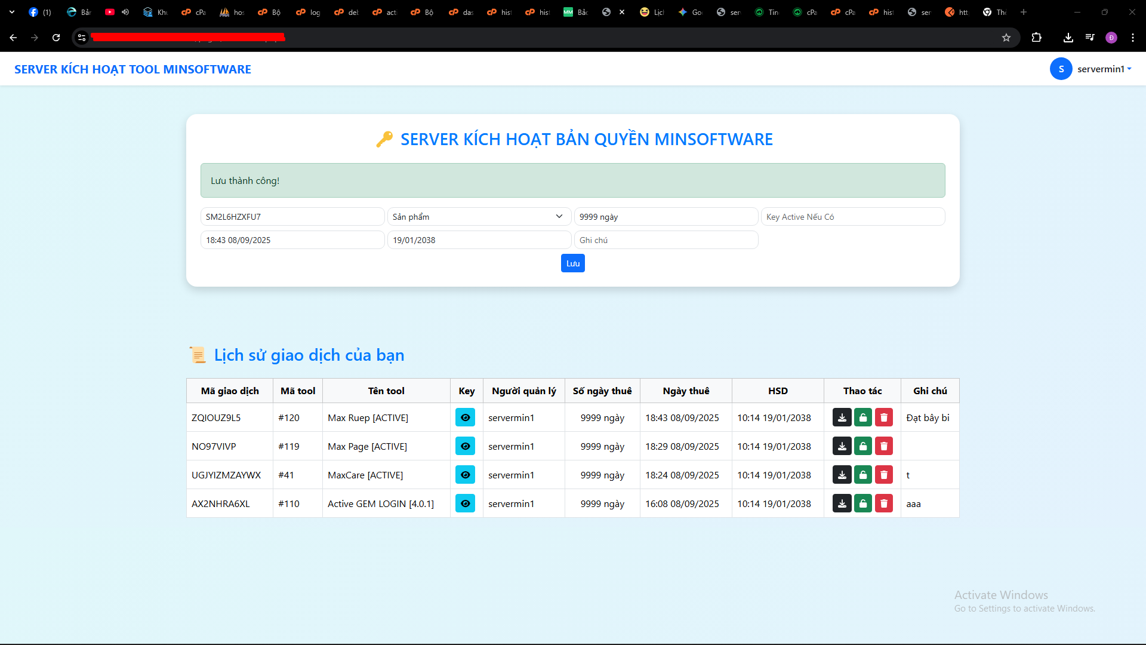Download the ZQIOUZ9L5 transaction
1146x645 pixels.
point(842,417)
